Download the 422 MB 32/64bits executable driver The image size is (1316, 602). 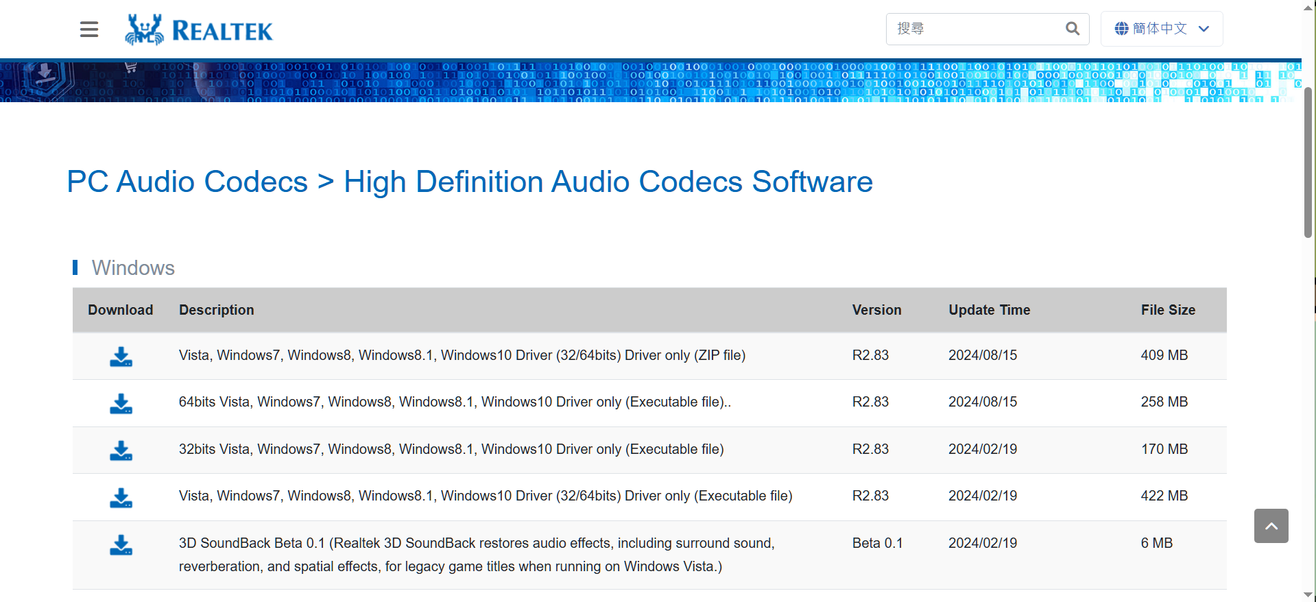(x=121, y=497)
